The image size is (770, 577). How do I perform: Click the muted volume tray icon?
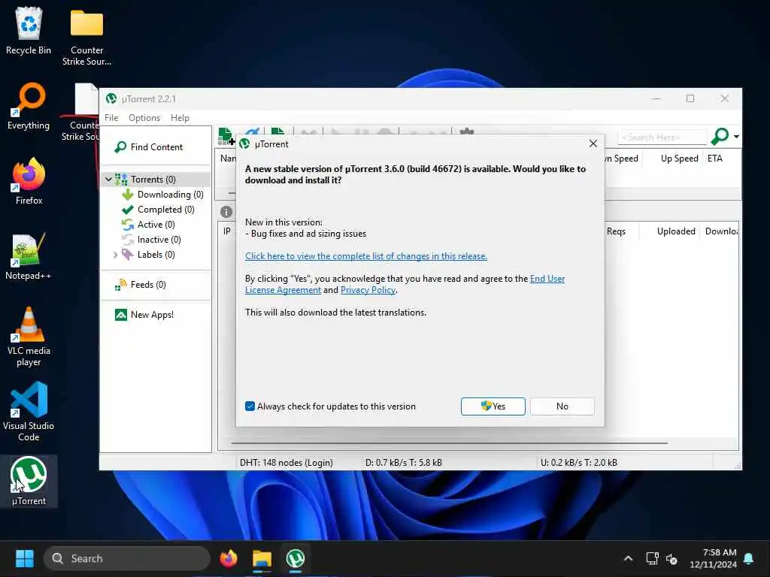tap(671, 558)
